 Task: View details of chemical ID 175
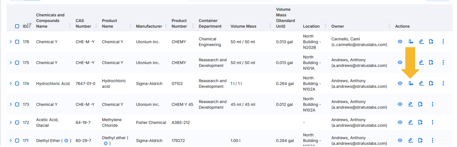[x=400, y=63]
